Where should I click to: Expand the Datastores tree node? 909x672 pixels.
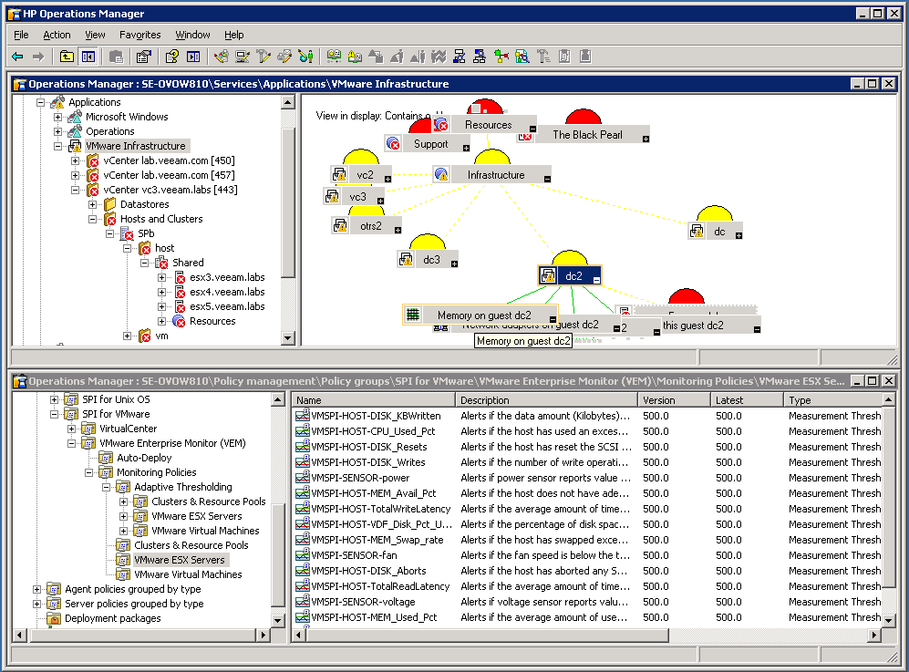coord(93,204)
